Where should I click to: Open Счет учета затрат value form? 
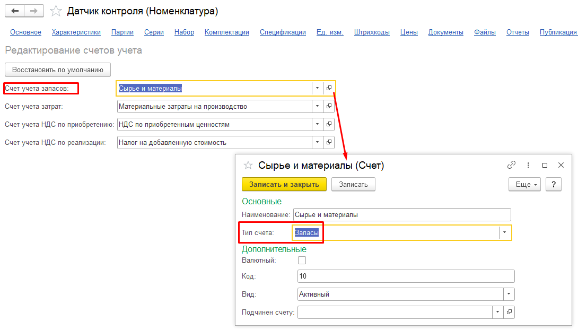coord(329,106)
